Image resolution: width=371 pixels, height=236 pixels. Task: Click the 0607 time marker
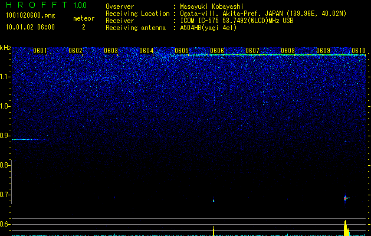252,51
